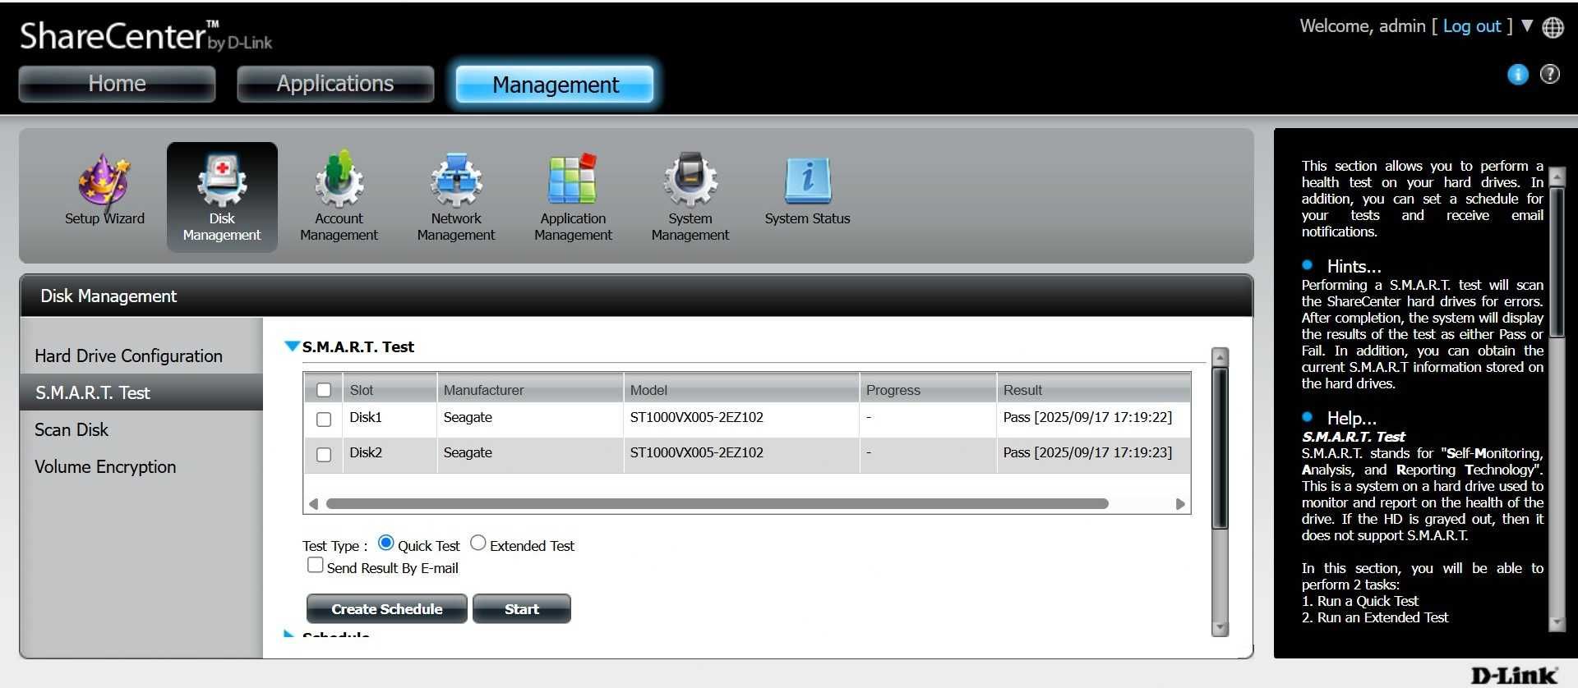Open Volume Encryption sidebar item
This screenshot has height=688, width=1578.
point(105,466)
